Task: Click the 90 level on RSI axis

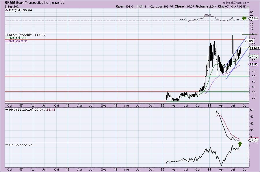Action: coord(252,12)
